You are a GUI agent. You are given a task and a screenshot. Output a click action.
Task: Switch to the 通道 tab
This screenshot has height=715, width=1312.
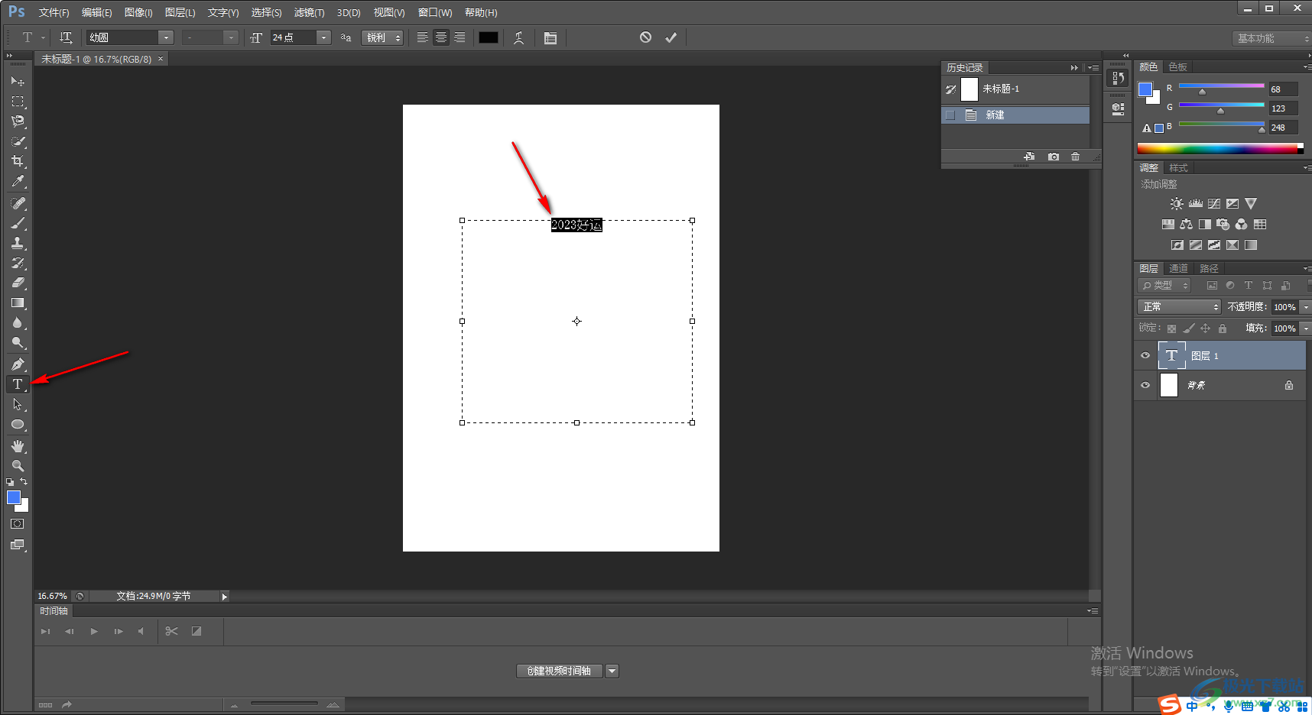point(1178,268)
